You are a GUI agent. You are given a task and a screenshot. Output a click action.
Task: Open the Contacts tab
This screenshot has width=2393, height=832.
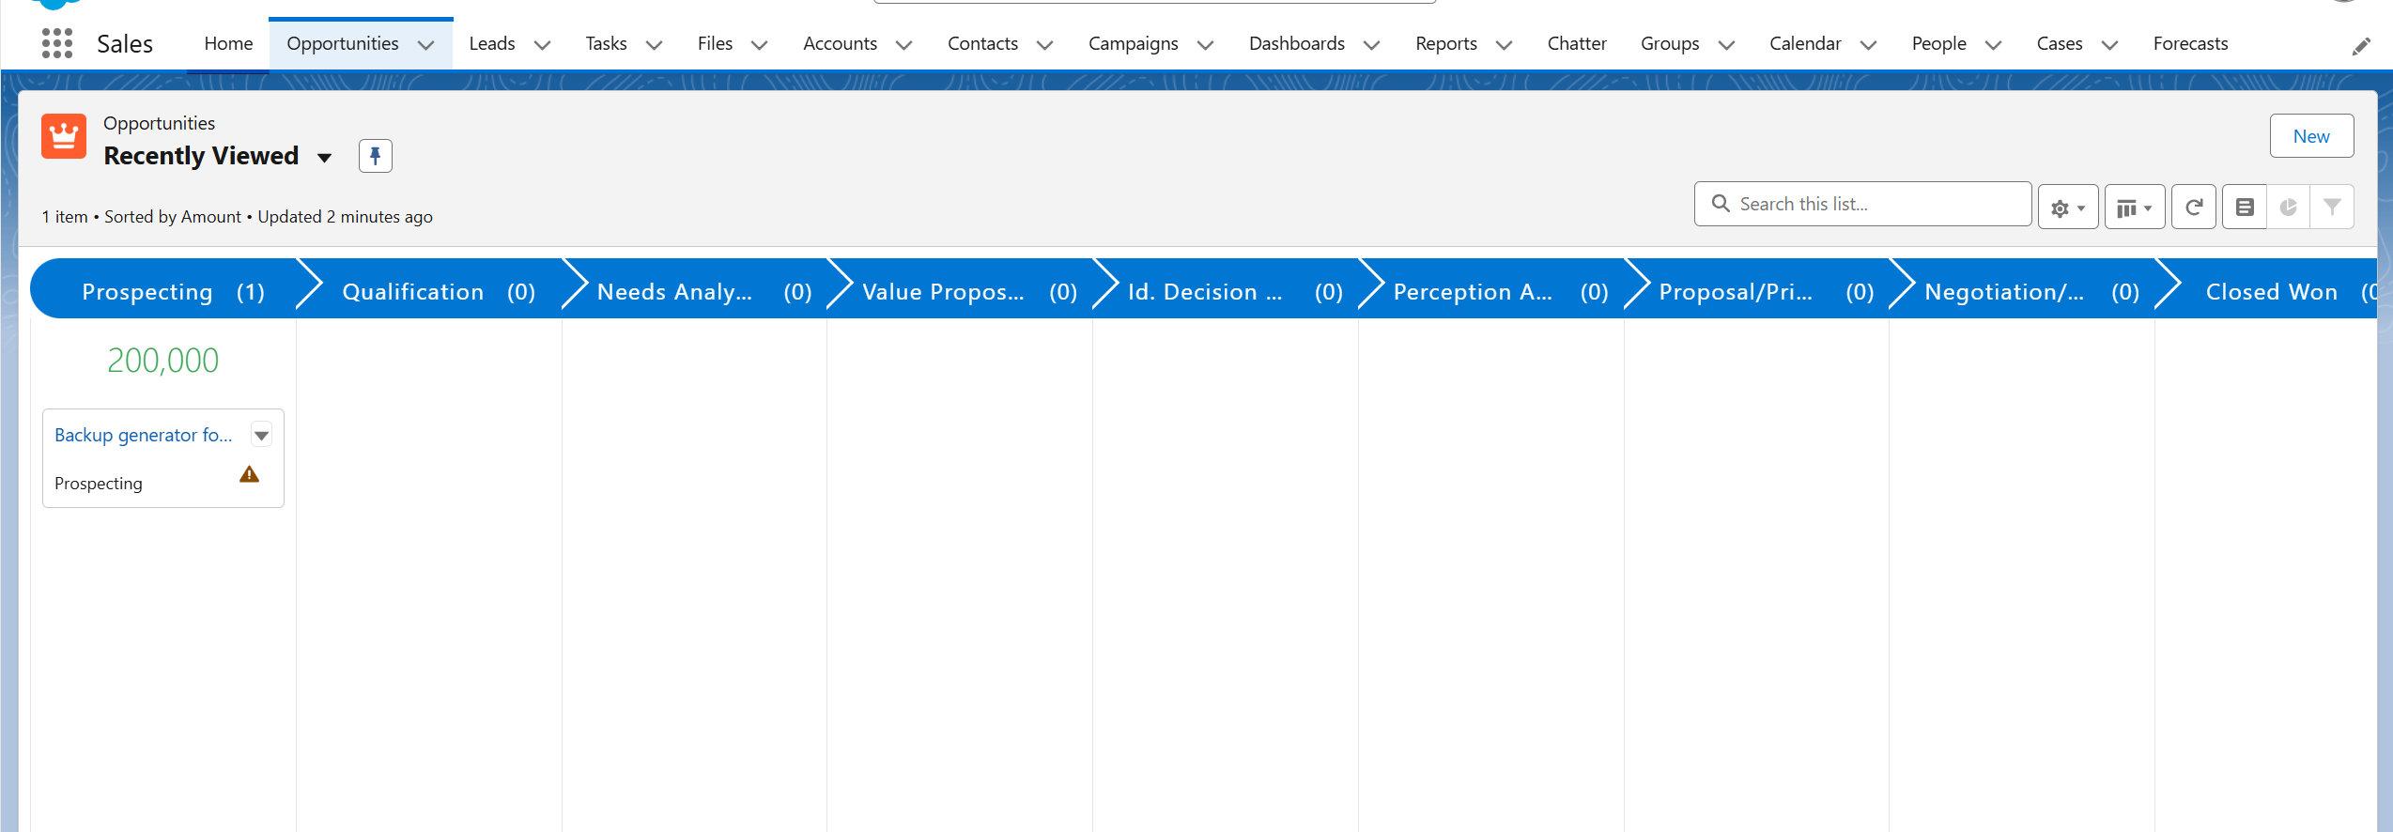(982, 43)
